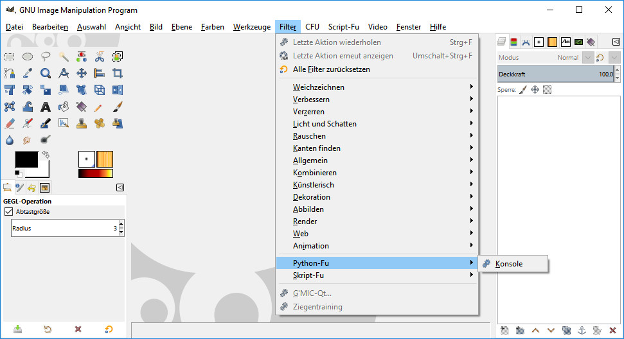Pick the Scale tool
The height and width of the screenshot is (339, 624).
[46, 90]
